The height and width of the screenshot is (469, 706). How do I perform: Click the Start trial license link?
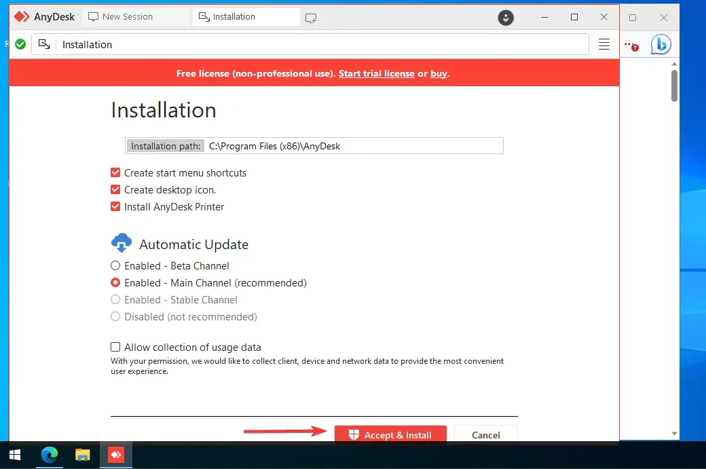coord(376,73)
